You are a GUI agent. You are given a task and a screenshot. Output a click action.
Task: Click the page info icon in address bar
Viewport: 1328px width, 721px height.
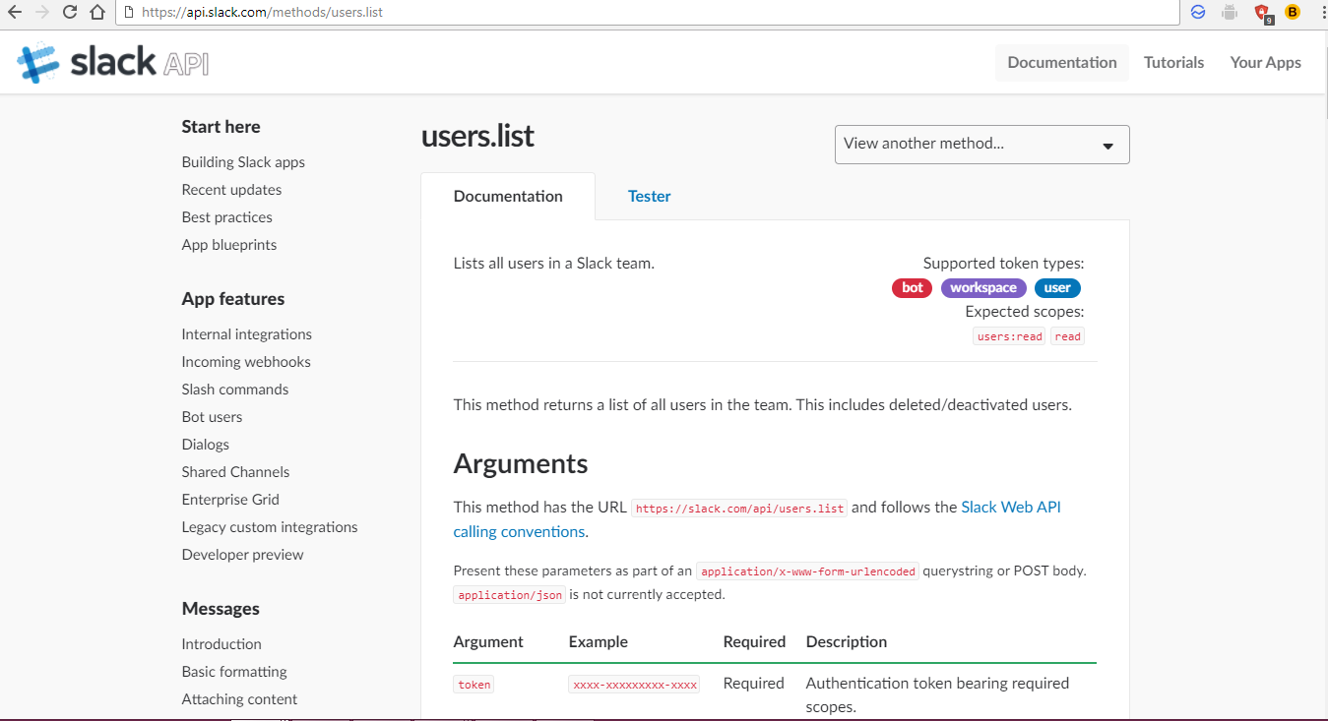tap(129, 13)
